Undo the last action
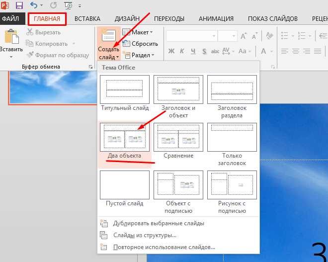Viewport: 328px width, 262px height. coord(34,4)
